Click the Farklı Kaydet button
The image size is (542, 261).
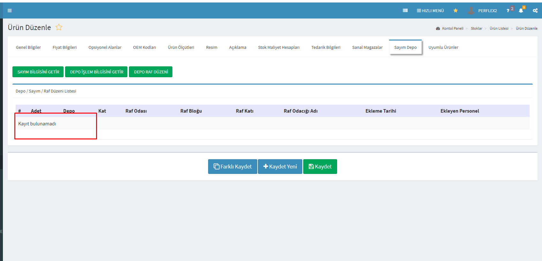tap(232, 167)
